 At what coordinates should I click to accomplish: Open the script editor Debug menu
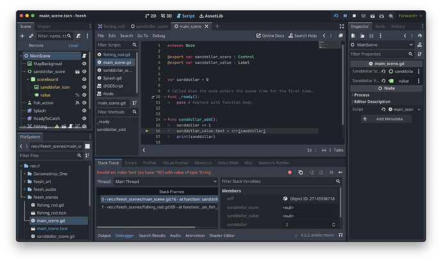pos(159,36)
